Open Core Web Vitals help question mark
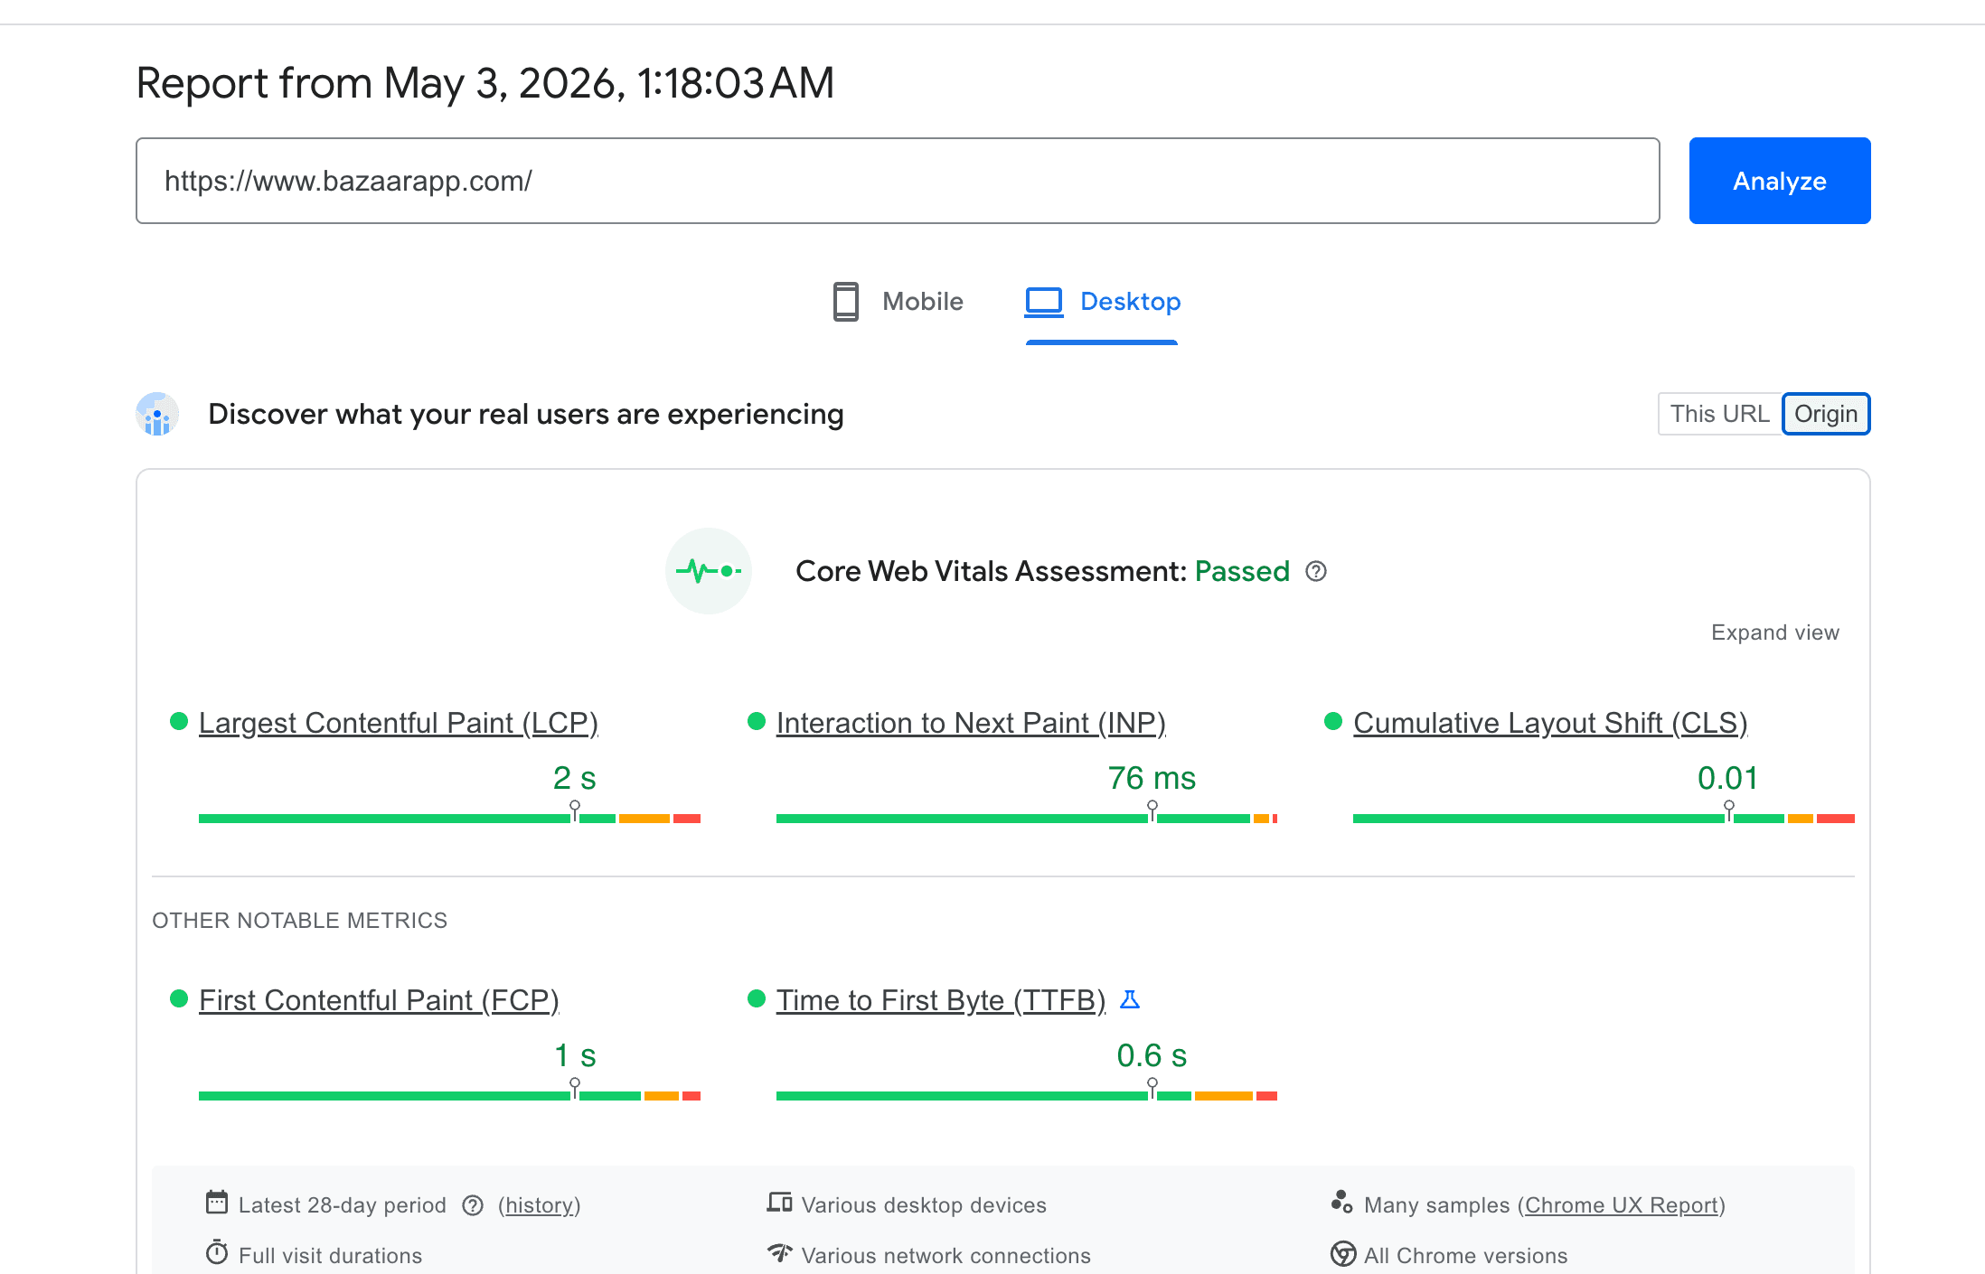The height and width of the screenshot is (1274, 1985). click(x=1316, y=571)
